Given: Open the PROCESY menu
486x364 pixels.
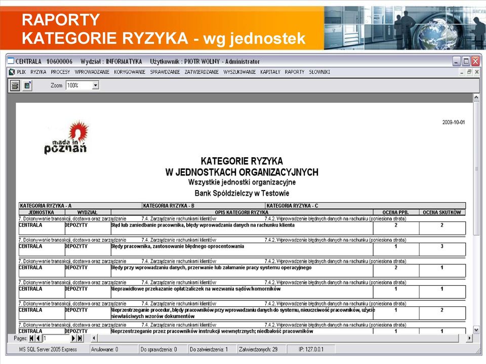Looking at the screenshot, I should click(60, 72).
